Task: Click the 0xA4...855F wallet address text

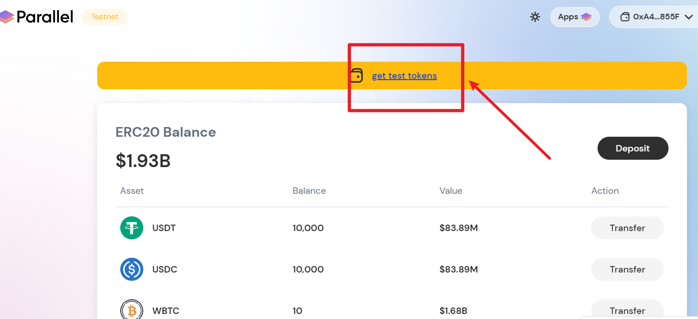Action: coord(657,17)
